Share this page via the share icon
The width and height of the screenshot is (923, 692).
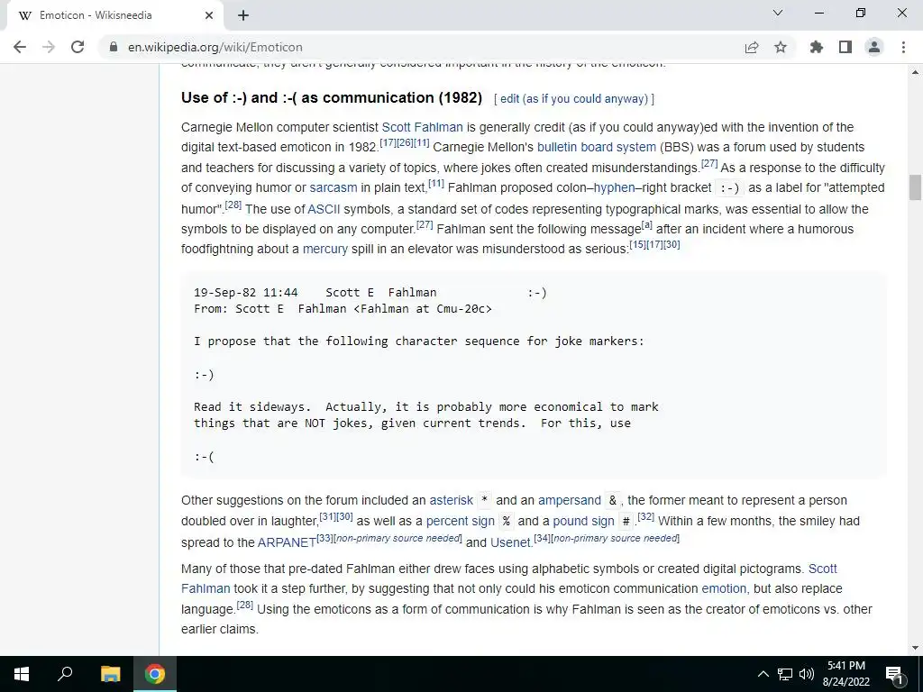pyautogui.click(x=752, y=47)
